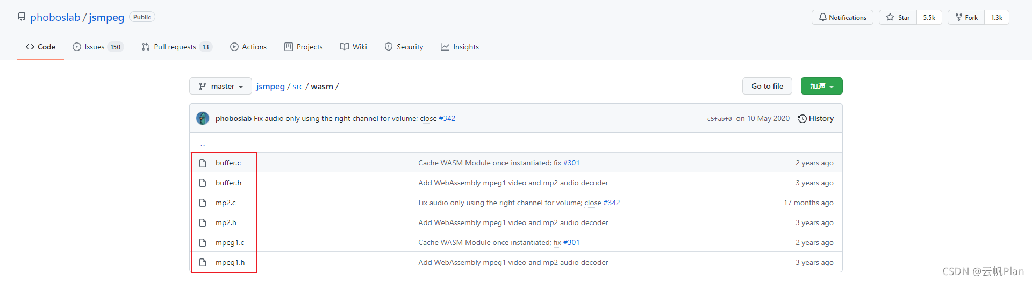1032x281 pixels.
Task: Open the 1.3k forks count
Action: tap(997, 17)
